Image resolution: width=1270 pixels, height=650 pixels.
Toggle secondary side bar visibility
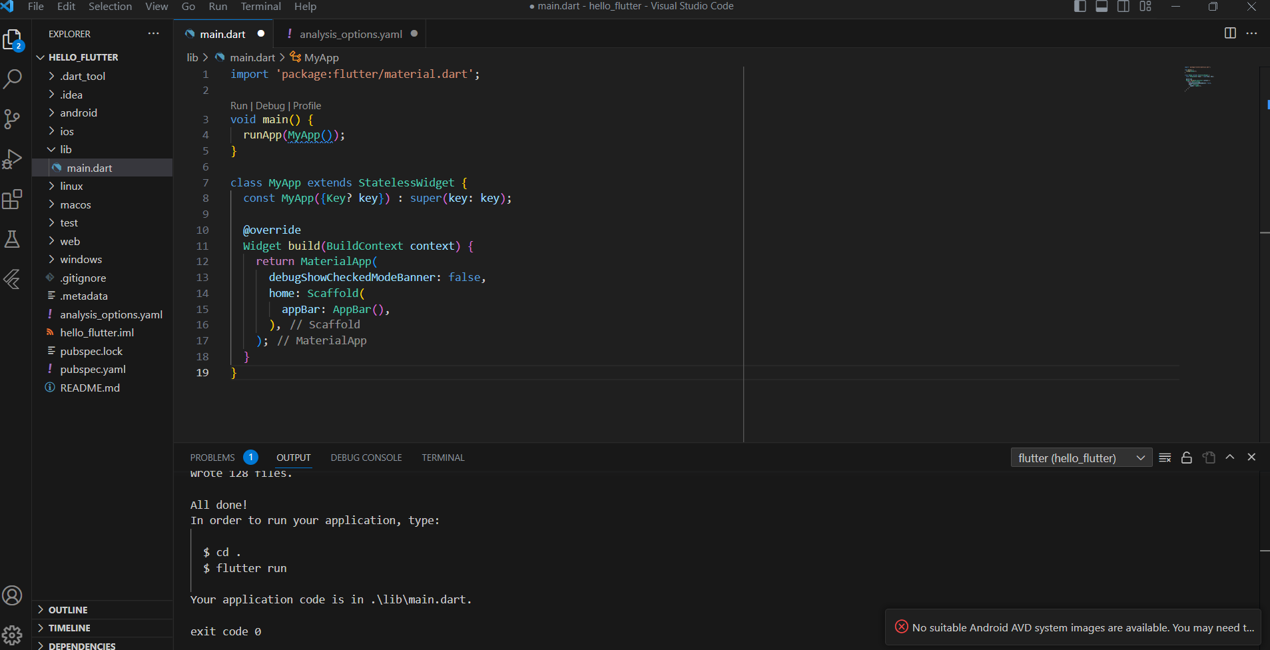click(x=1123, y=7)
